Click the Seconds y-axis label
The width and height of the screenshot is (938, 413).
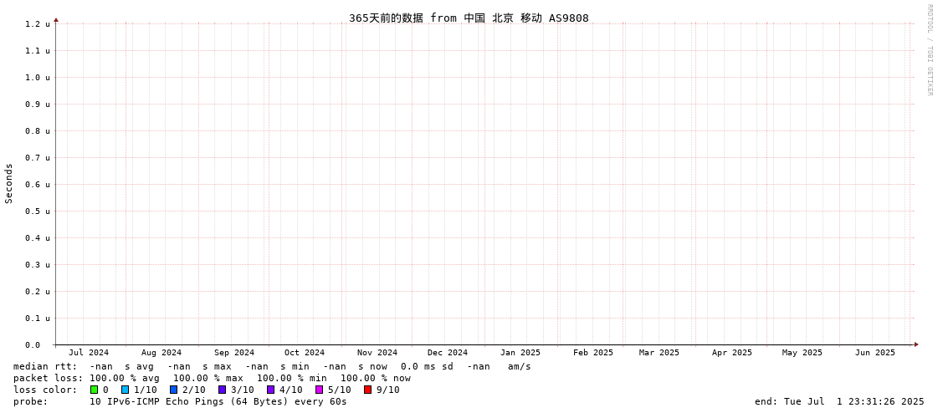pos(9,183)
